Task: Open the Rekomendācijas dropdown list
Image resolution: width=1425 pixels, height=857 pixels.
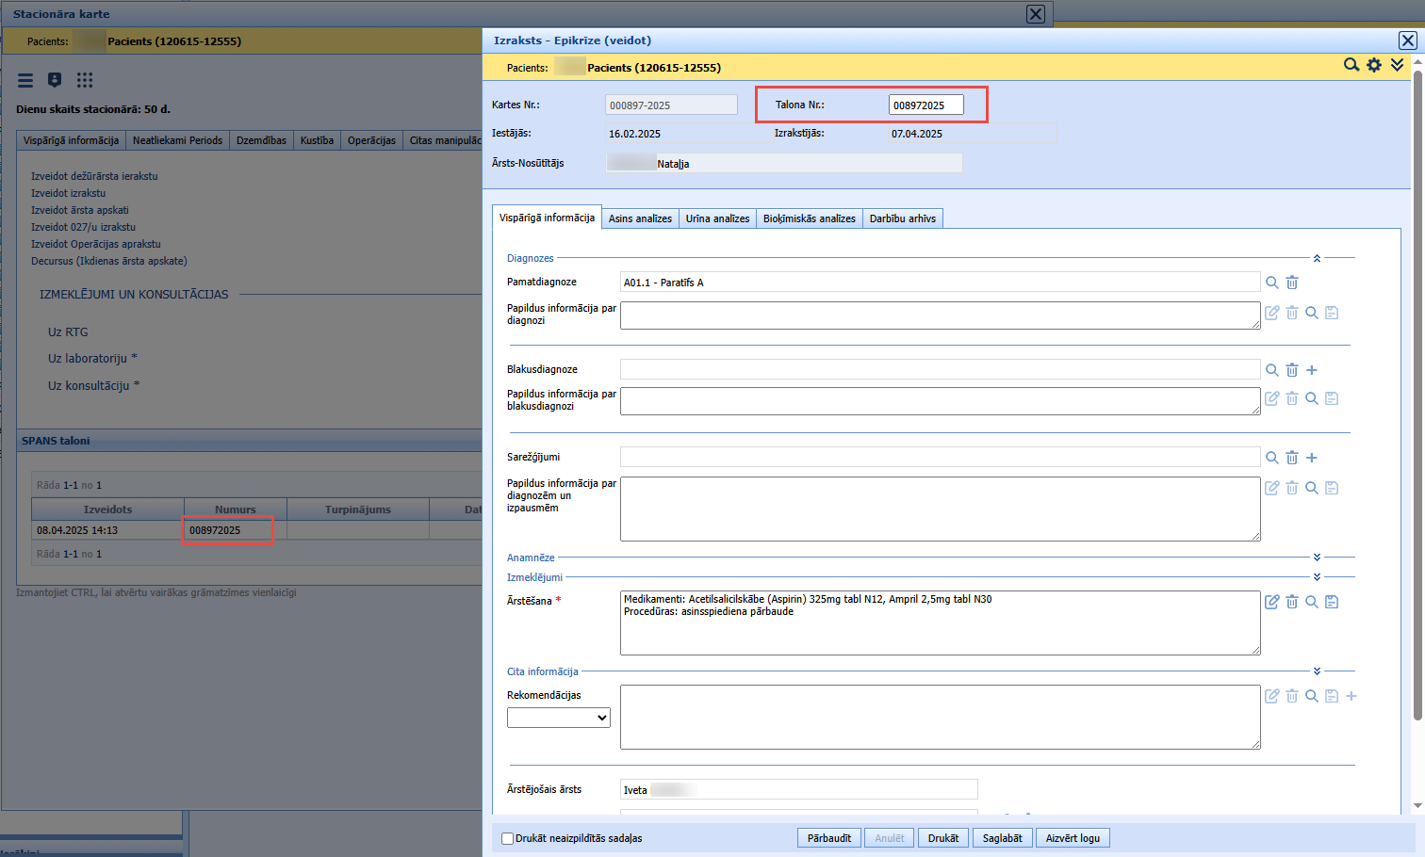Action: point(559,718)
